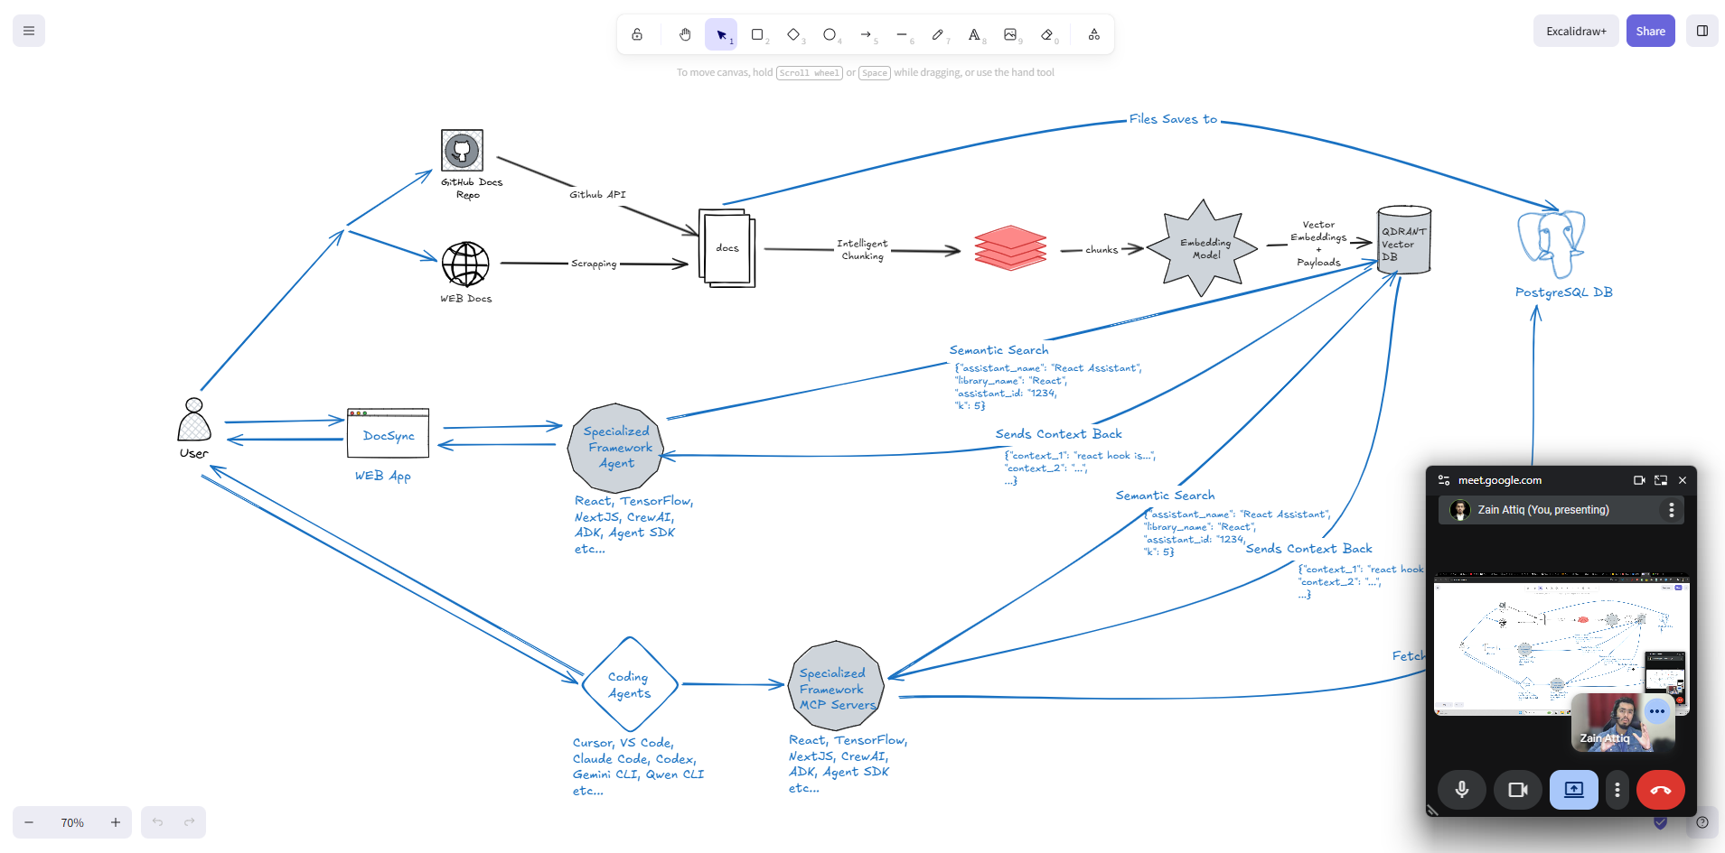Select the Line drawing tool
Image resolution: width=1725 pixels, height=853 pixels.
[902, 34]
